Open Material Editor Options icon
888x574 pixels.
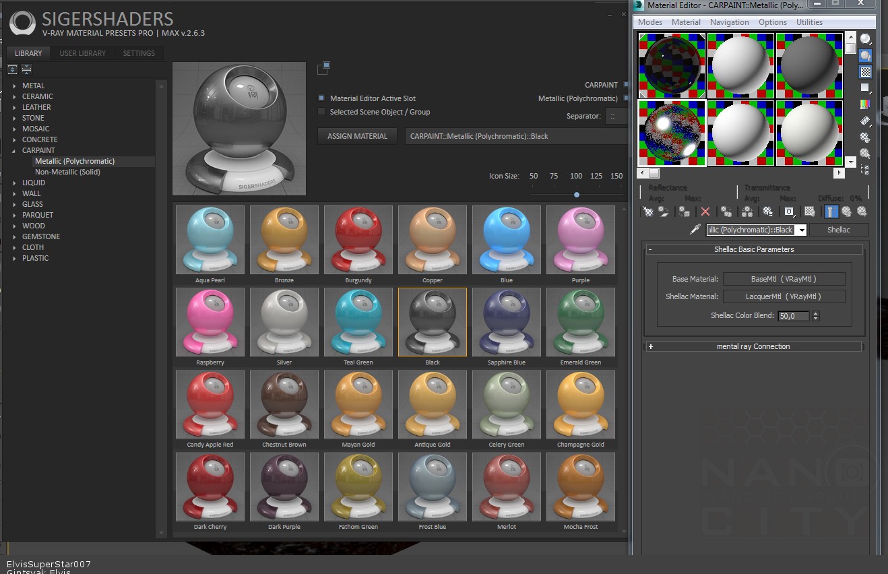pos(865,137)
